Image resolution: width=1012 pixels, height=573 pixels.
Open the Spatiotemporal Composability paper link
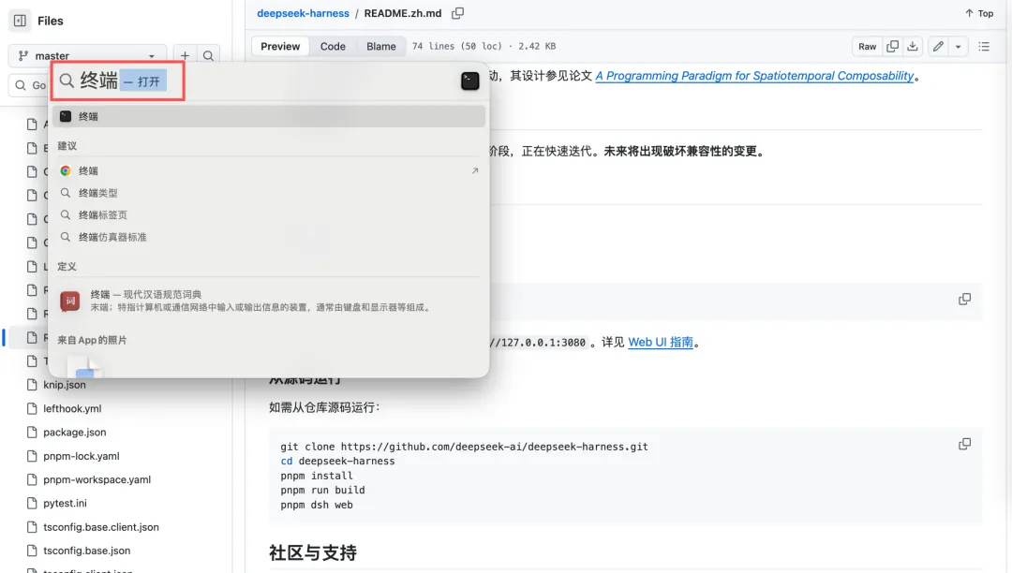click(753, 76)
